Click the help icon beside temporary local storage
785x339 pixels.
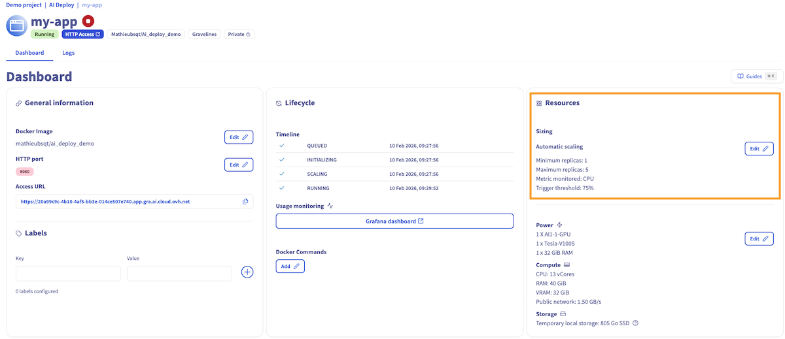[x=635, y=323]
